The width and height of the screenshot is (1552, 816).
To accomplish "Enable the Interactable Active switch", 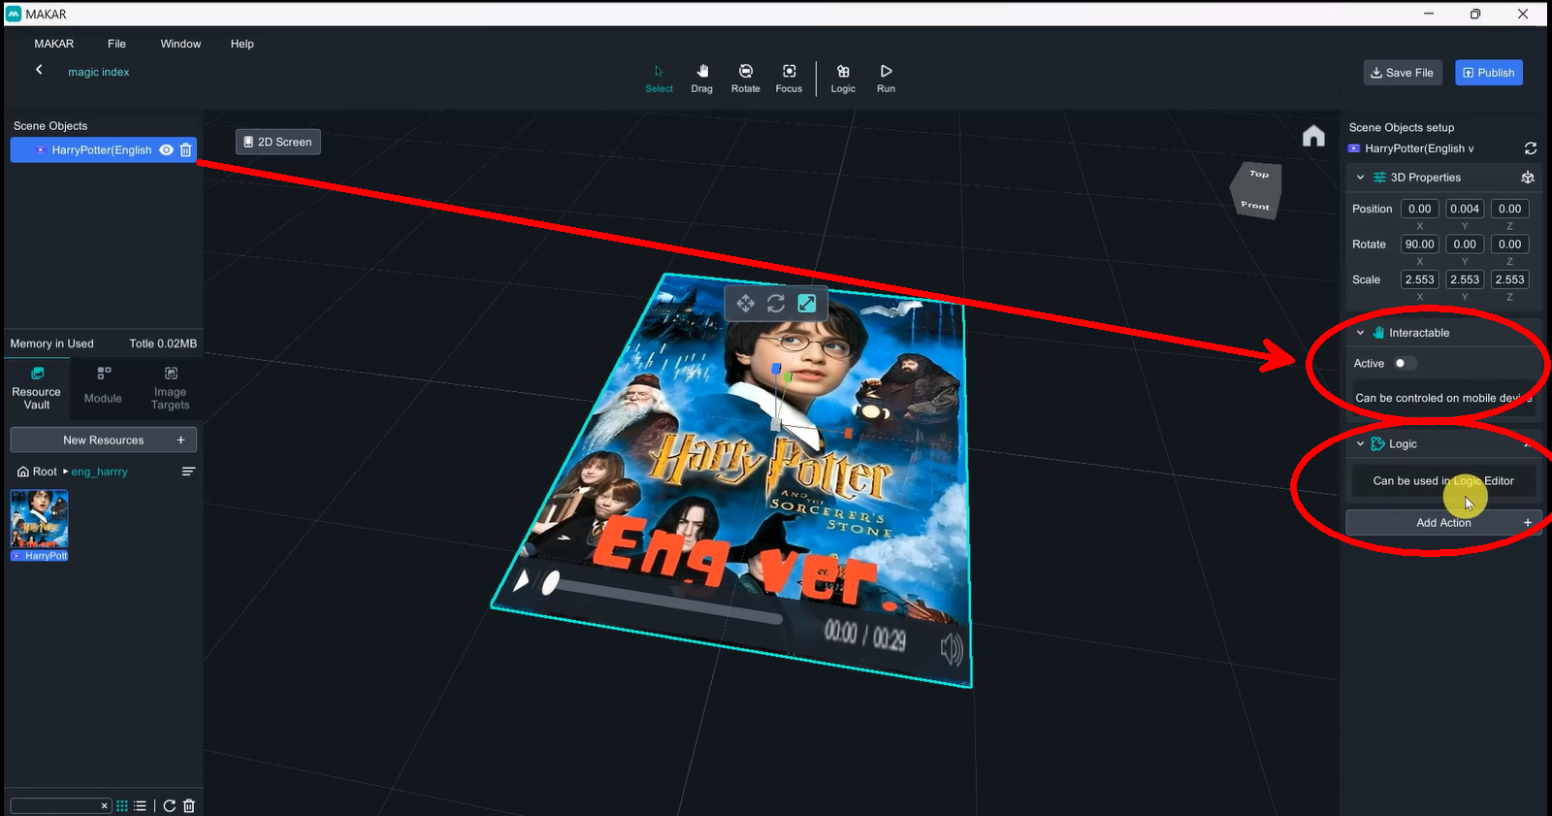I will point(1405,364).
